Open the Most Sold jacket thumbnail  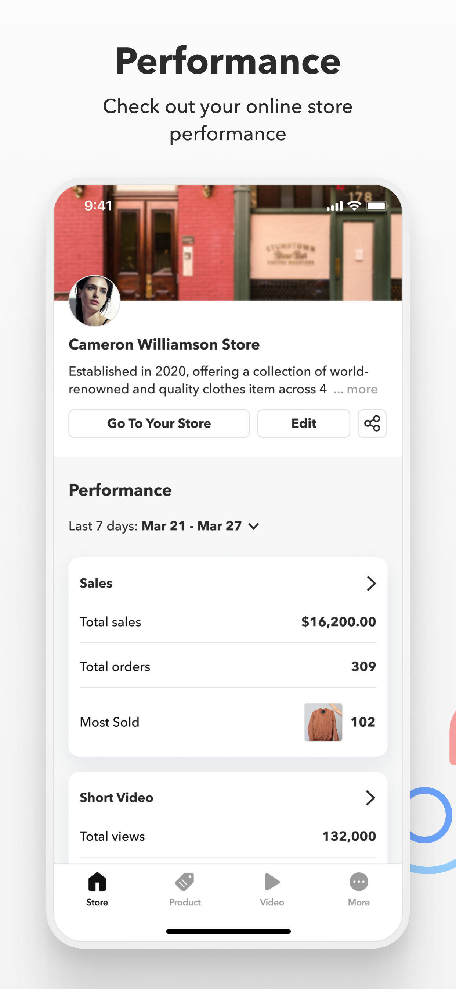pos(323,722)
